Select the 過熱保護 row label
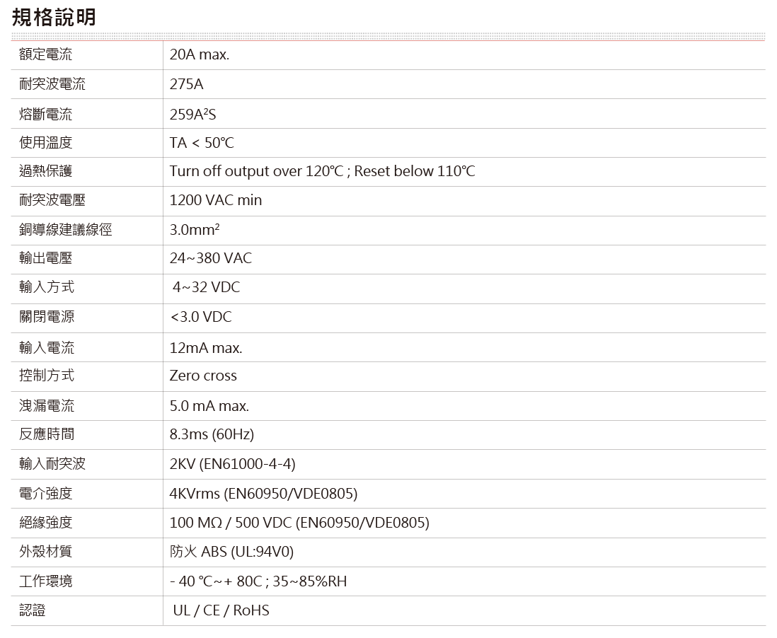Image resolution: width=777 pixels, height=638 pixels. [45, 172]
